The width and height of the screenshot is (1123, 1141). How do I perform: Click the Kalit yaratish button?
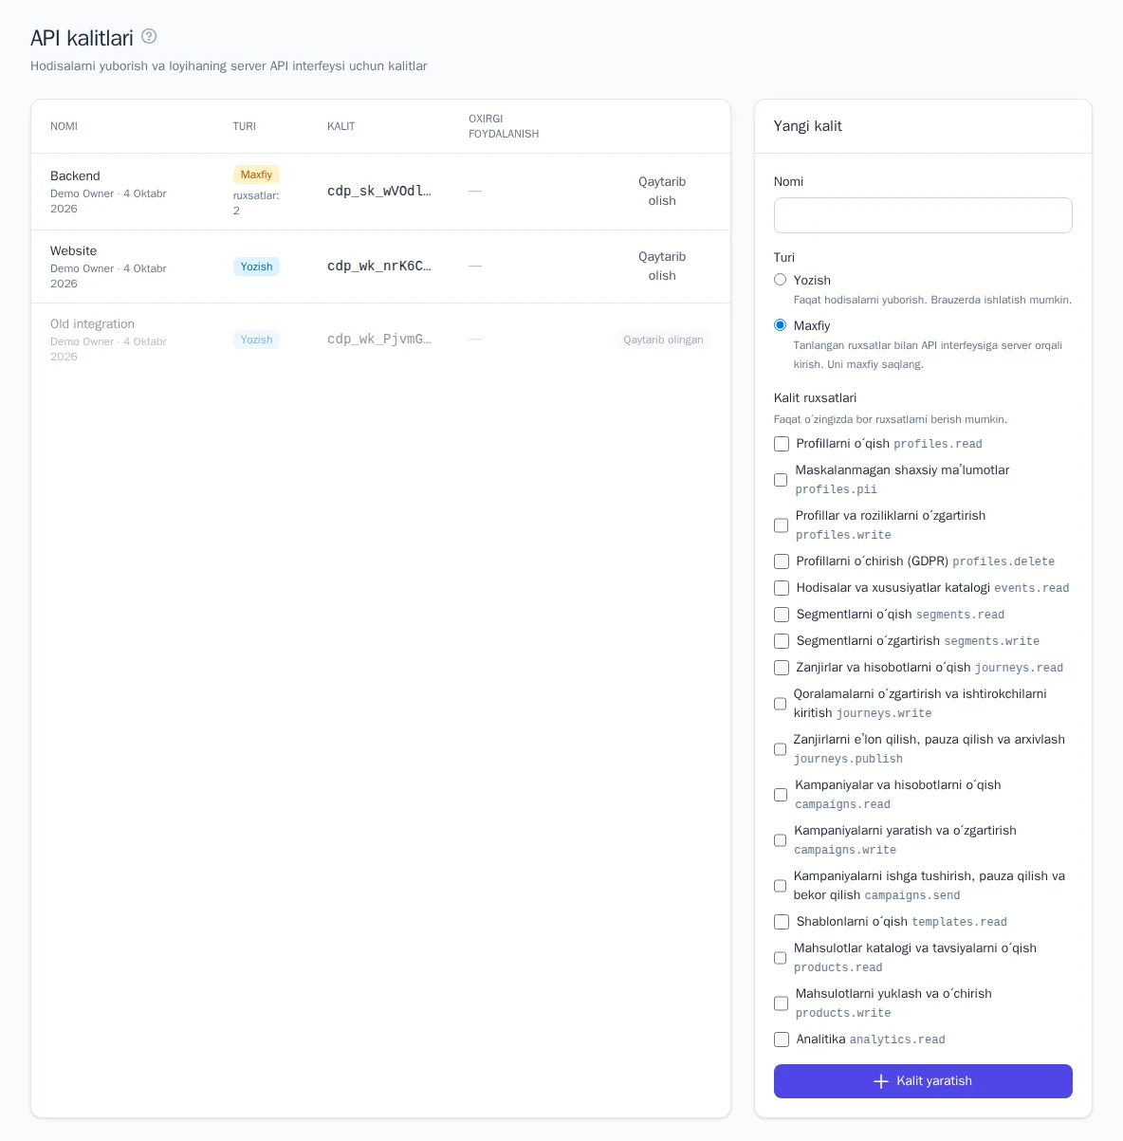[x=923, y=1081]
